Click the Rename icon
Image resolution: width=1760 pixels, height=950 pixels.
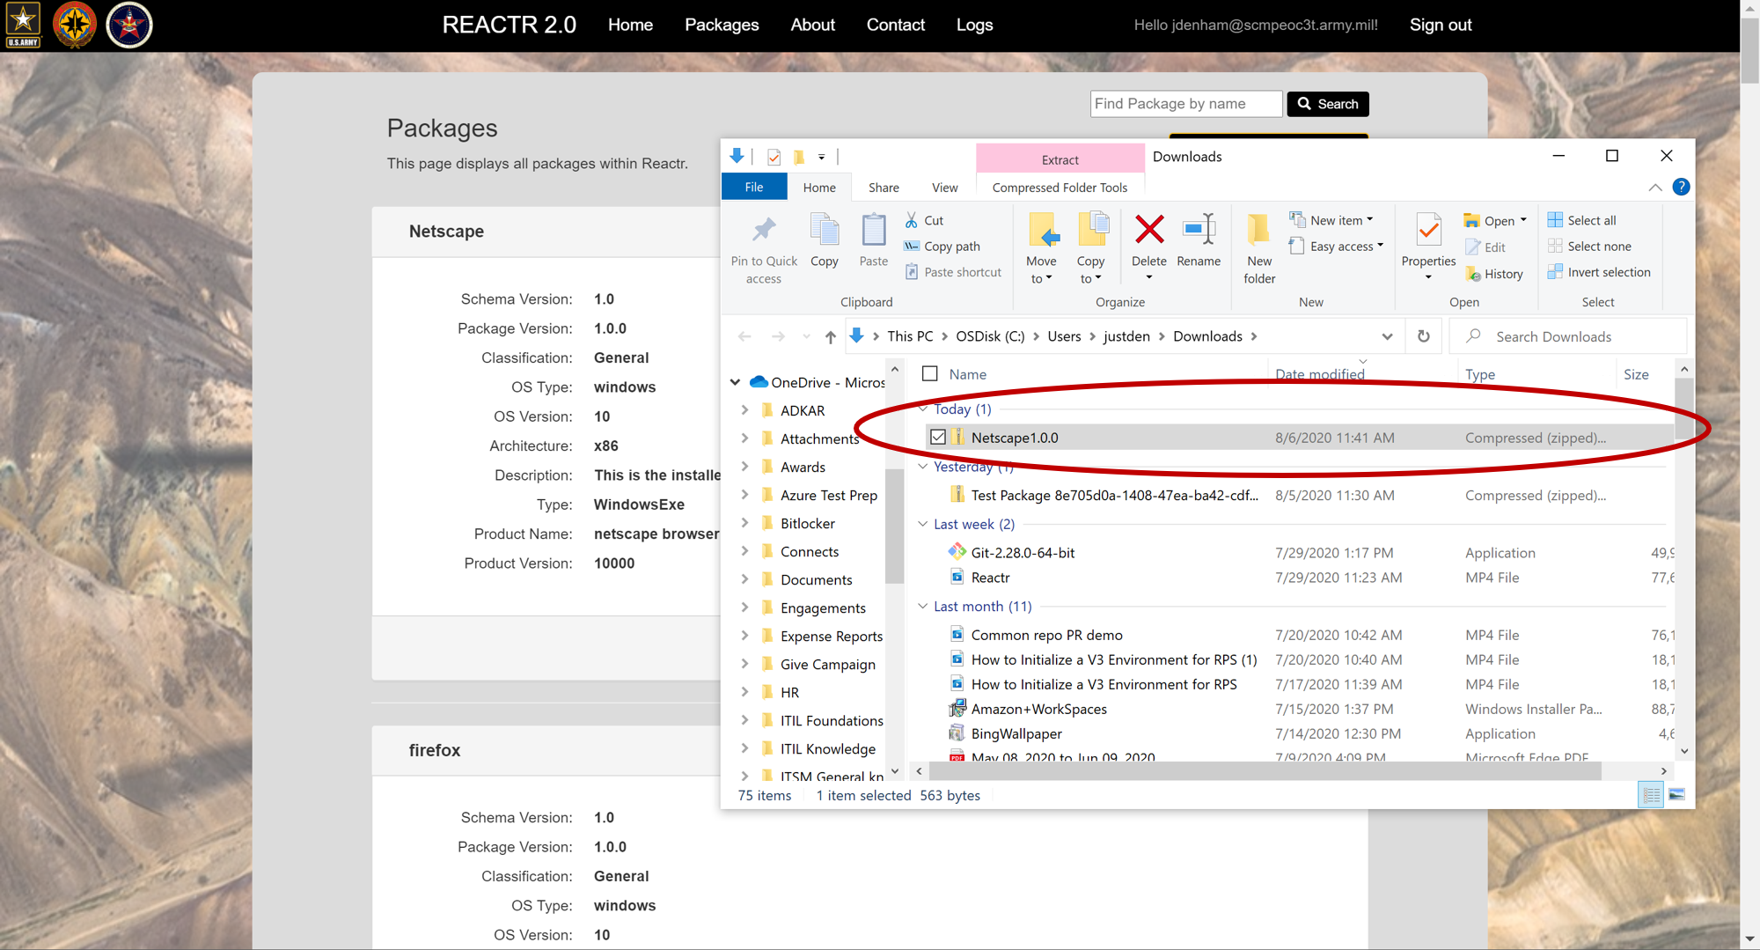(1199, 230)
